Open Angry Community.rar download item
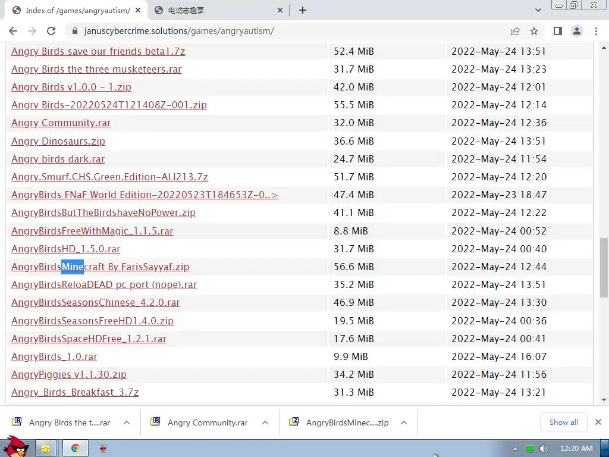The width and height of the screenshot is (609, 457). [199, 422]
